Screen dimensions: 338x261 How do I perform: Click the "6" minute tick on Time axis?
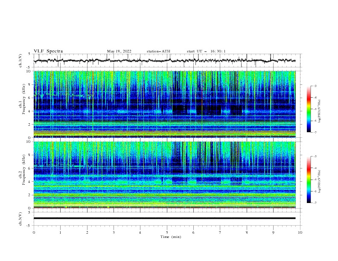(194, 232)
